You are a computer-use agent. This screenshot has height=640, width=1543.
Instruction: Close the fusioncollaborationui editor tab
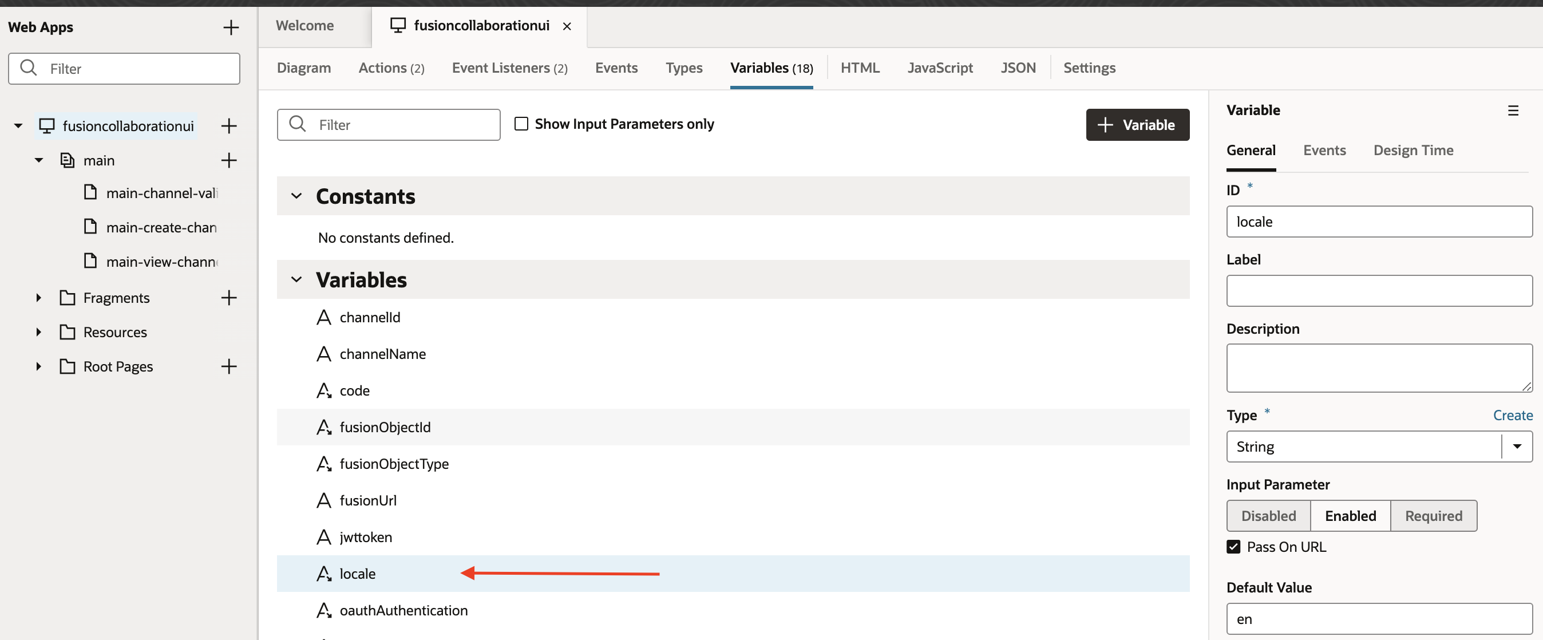coord(567,26)
